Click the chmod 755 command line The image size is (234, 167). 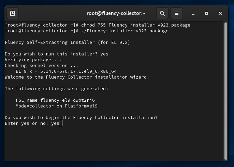pos(98,25)
